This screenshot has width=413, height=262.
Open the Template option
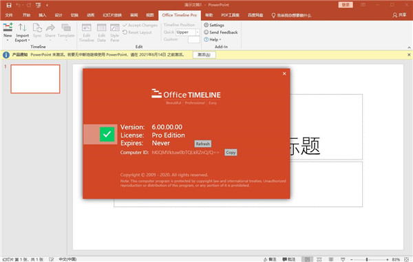[66, 32]
